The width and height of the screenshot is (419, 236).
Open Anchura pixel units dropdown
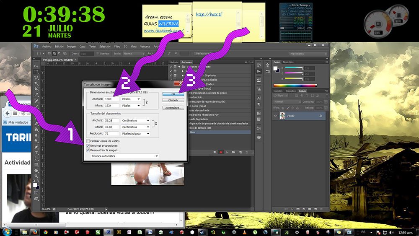coord(131,99)
